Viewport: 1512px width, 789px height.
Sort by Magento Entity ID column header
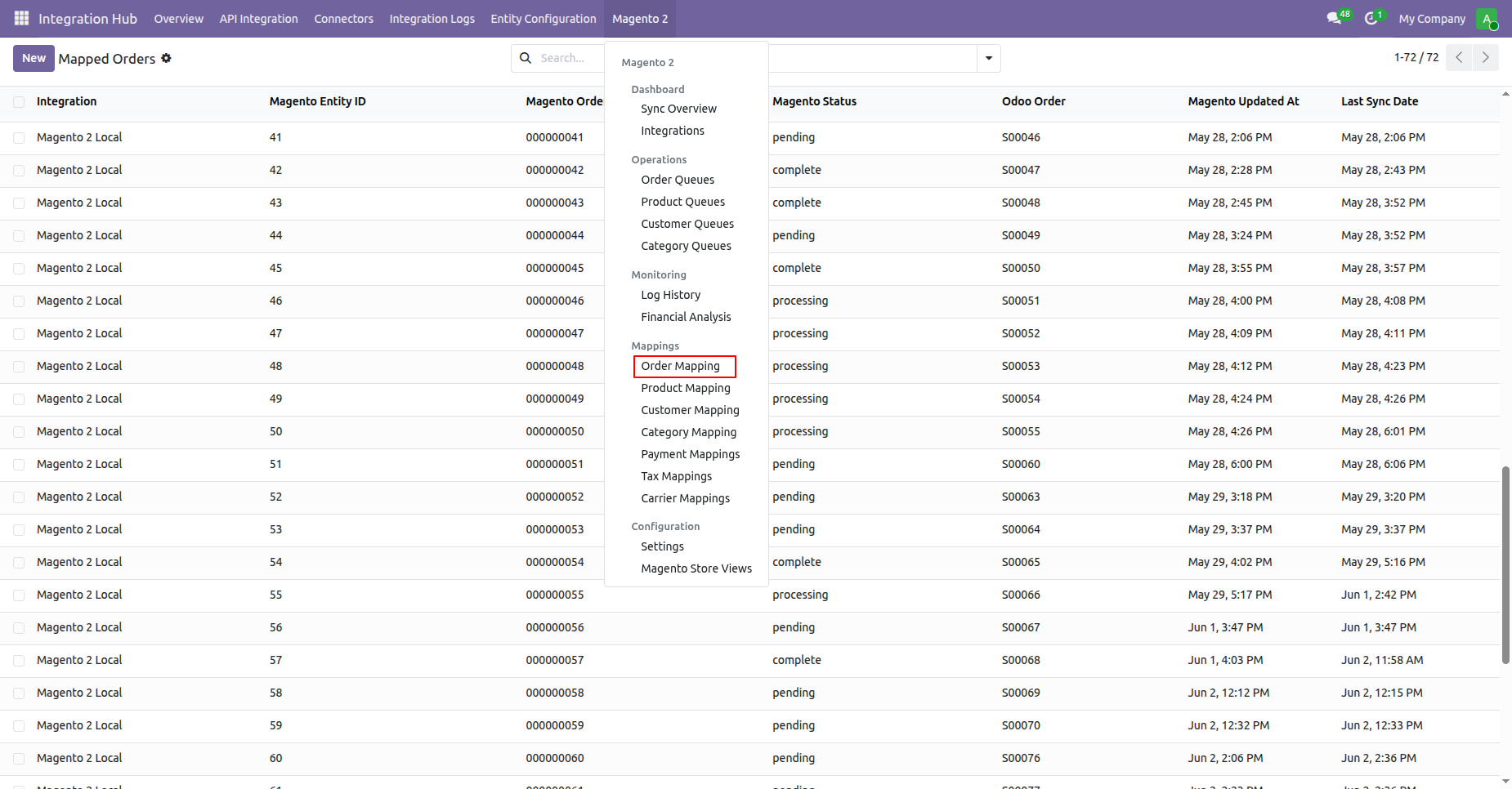(317, 101)
